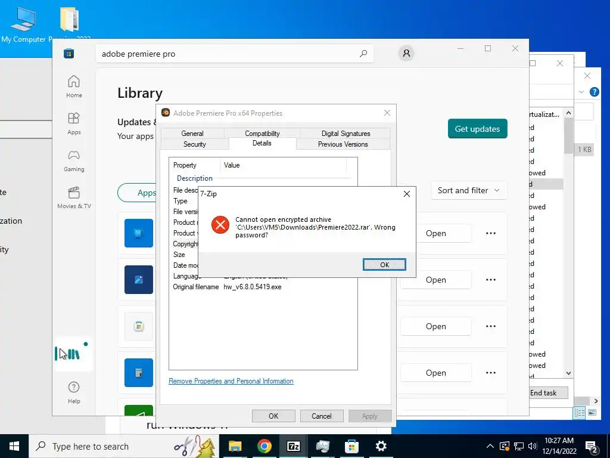The width and height of the screenshot is (610, 458).
Task: Open the Security tab
Action: pos(195,144)
